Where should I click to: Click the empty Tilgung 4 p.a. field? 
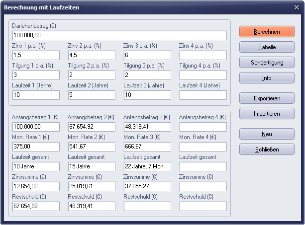pyautogui.click(x=203, y=75)
